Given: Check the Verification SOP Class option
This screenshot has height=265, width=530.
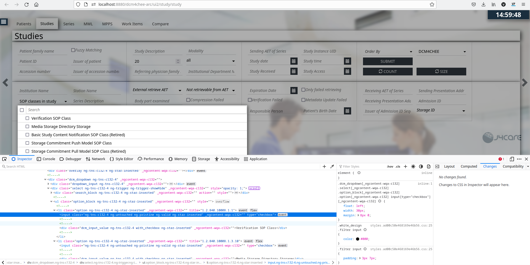Looking at the screenshot, I should (27, 118).
